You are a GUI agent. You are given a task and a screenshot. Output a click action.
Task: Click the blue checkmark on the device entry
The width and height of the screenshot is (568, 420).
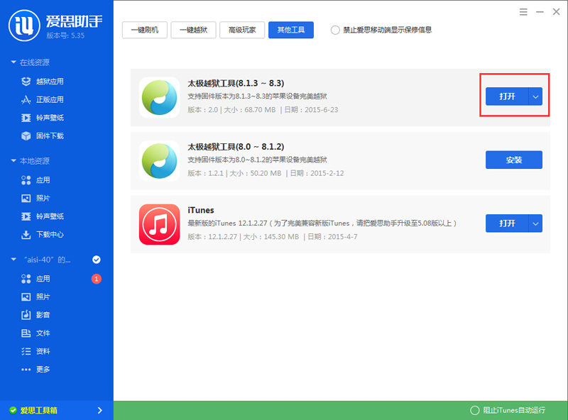pyautogui.click(x=96, y=260)
